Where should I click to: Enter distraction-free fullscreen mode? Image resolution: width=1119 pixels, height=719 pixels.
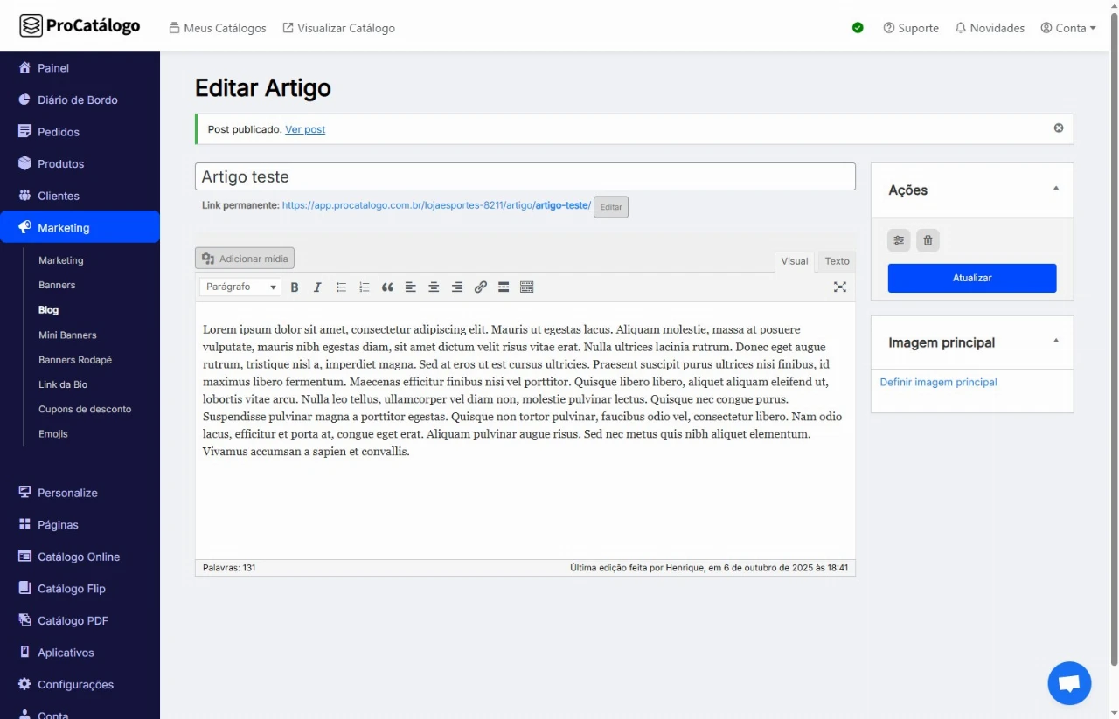(839, 287)
